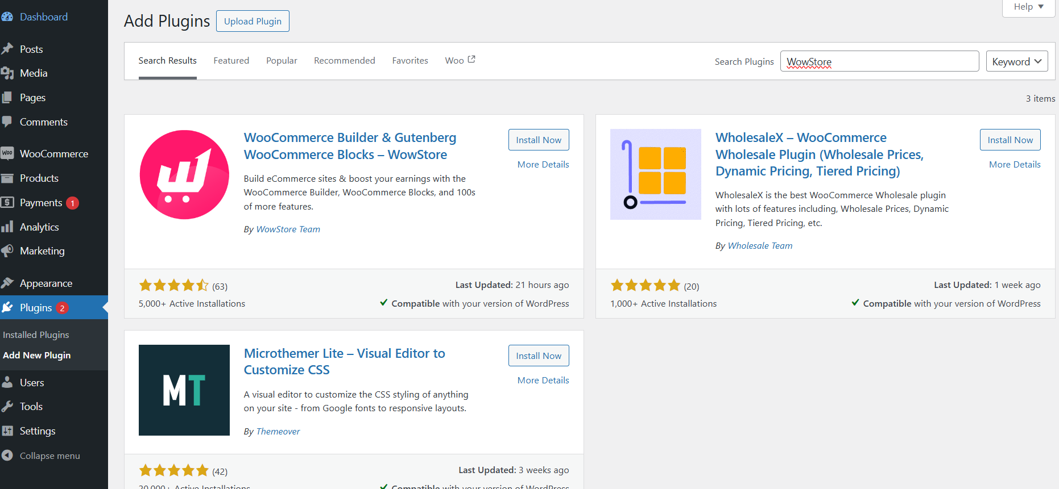
Task: Click the Add Plugins page heading
Action: coord(167,21)
